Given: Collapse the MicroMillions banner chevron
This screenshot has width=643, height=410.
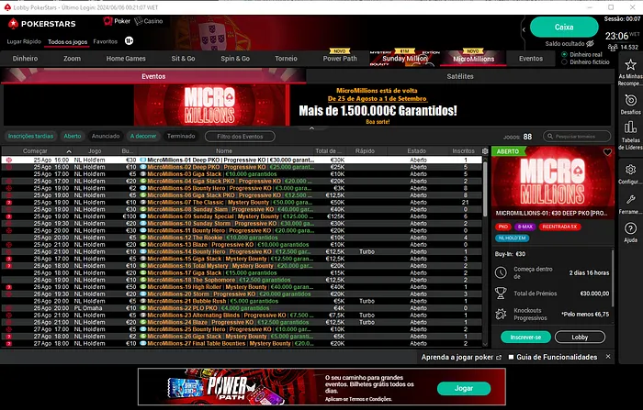Looking at the screenshot, I should tap(311, 128).
